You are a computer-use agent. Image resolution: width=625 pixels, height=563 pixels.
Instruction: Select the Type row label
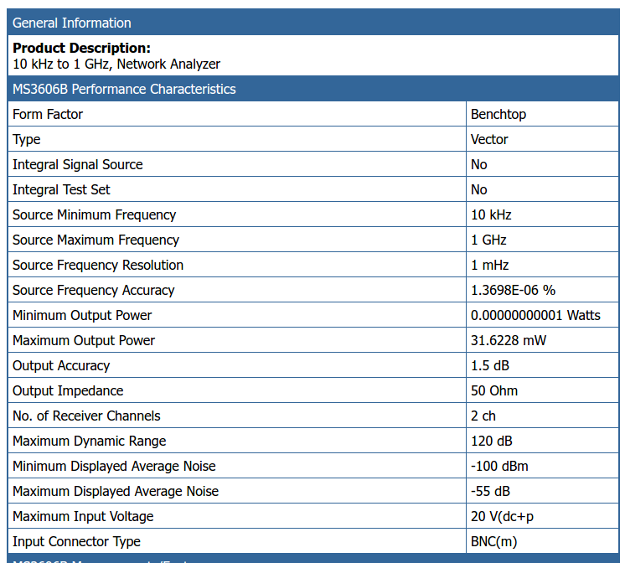(x=26, y=140)
